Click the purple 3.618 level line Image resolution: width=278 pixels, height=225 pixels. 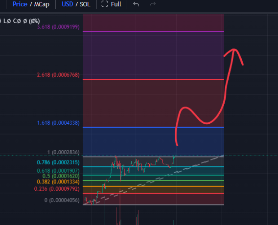[x=154, y=31]
